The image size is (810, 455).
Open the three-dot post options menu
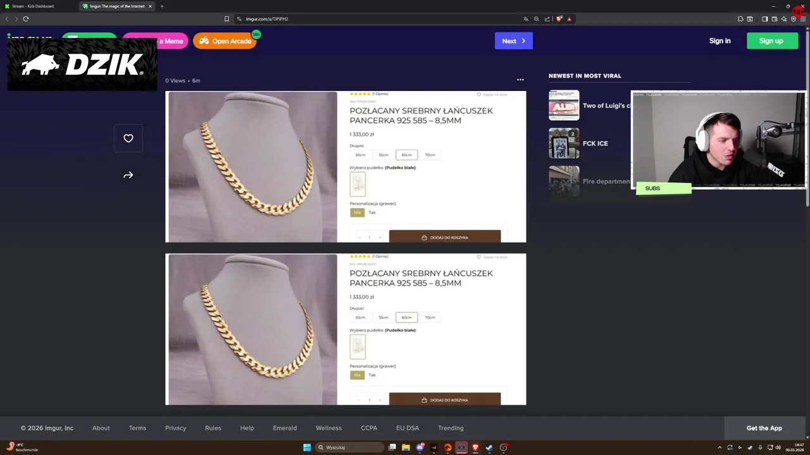click(x=520, y=80)
